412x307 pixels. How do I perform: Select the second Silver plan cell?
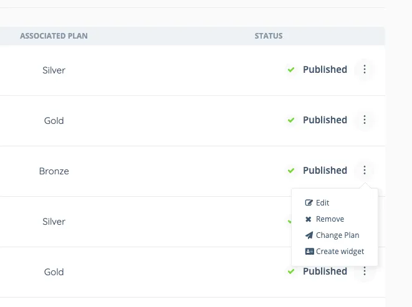54,222
